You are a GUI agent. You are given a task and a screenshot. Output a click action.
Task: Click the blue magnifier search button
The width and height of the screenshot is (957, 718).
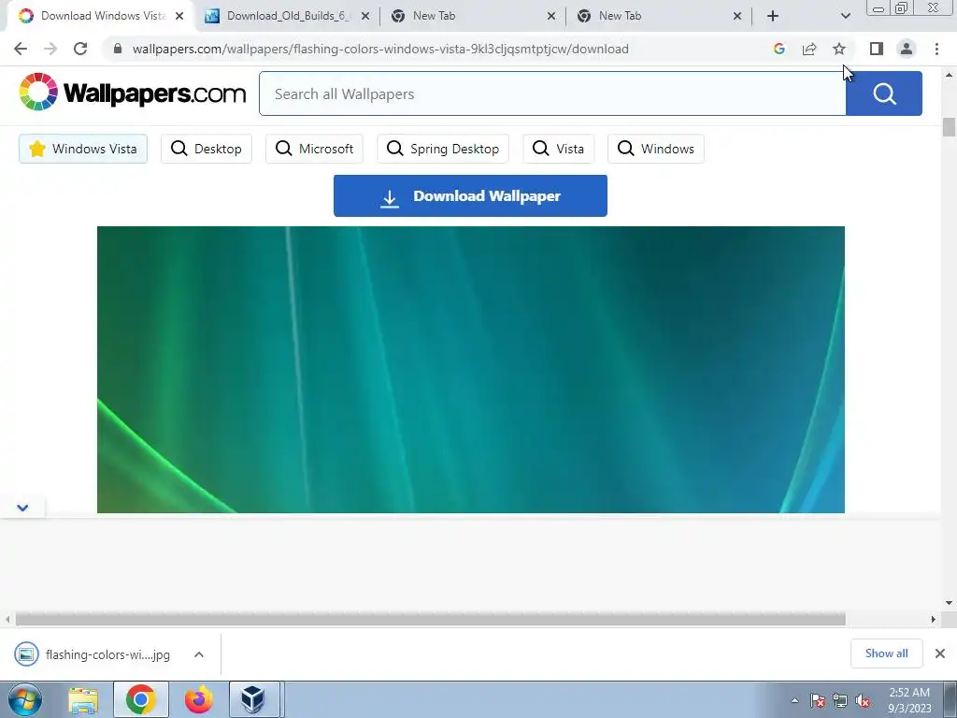coord(884,93)
